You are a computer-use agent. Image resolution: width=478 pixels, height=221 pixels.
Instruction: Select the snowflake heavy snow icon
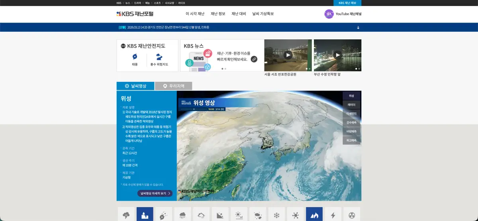click(x=276, y=215)
